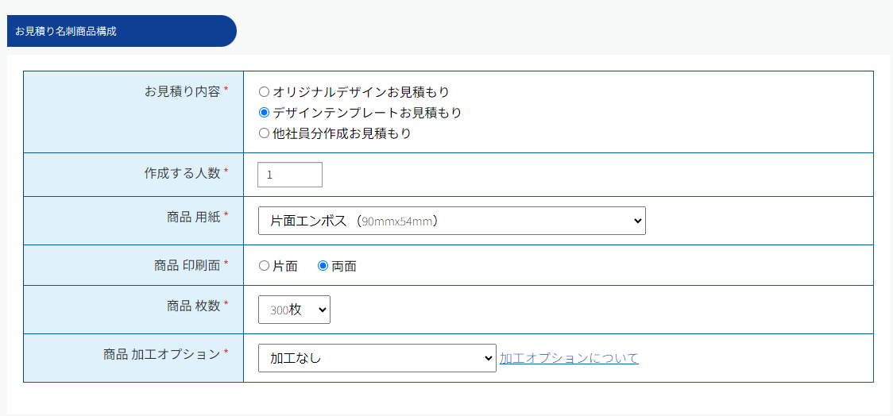Screen dimensions: 893x416
Task: Select オリジナルデザインお見積もり radio option
Action: click(265, 92)
